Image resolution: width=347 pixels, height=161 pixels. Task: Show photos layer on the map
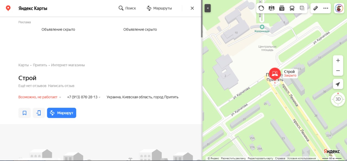282,8
